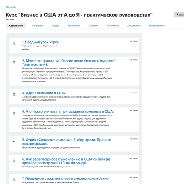
Task: Click 'нет тегов' on lesson 7 card
Action: pyautogui.click(x=133, y=178)
